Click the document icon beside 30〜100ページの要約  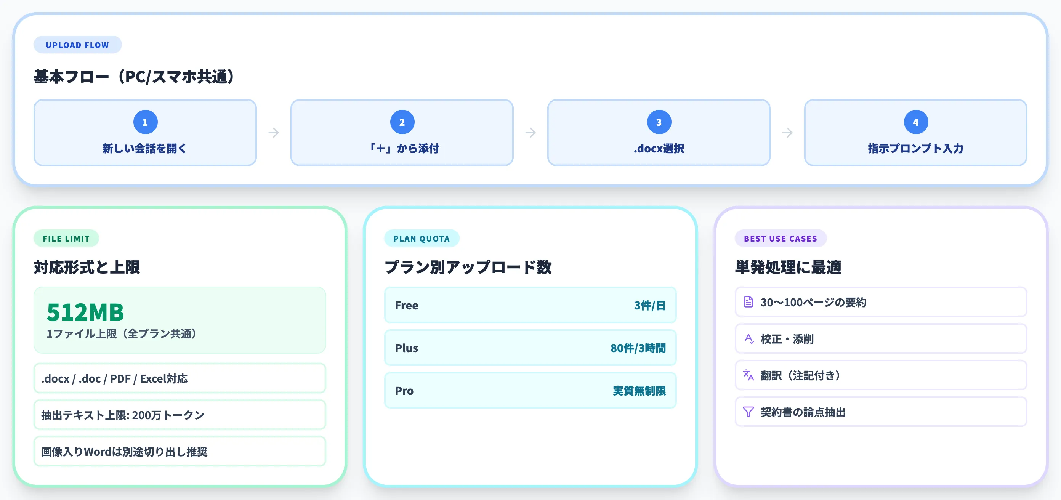click(x=748, y=302)
